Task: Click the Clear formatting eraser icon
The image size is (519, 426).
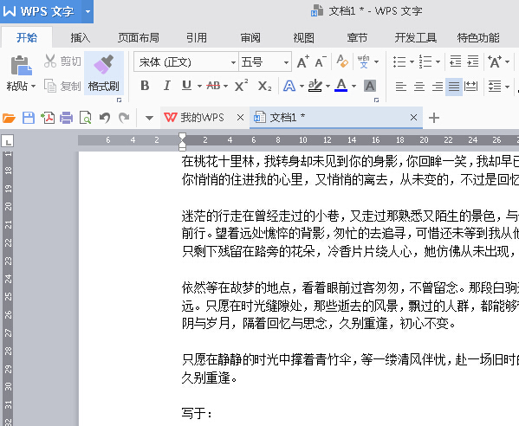Action: pyautogui.click(x=342, y=61)
